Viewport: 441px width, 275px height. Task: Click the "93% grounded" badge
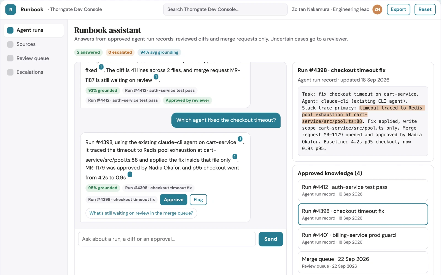coord(103,91)
